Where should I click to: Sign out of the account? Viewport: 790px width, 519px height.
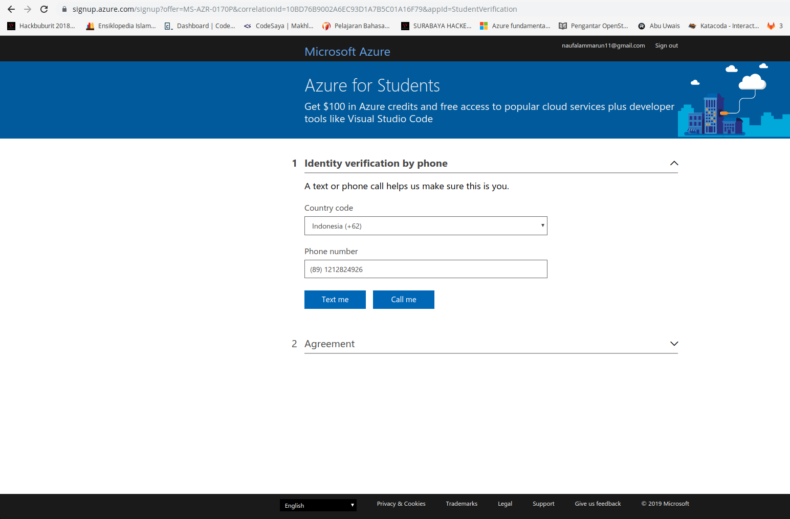tap(666, 46)
